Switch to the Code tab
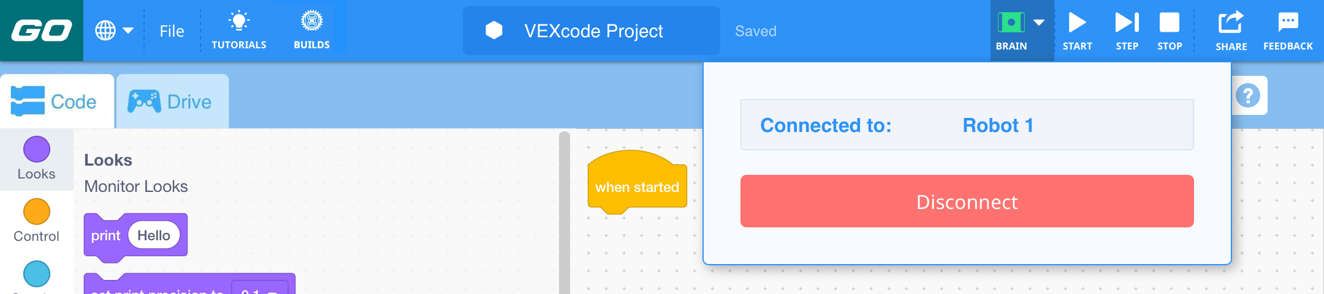Image resolution: width=1324 pixels, height=294 pixels. [55, 101]
